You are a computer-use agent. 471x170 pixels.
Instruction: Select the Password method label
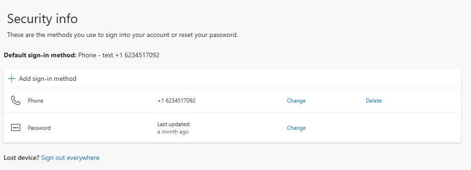(x=39, y=127)
